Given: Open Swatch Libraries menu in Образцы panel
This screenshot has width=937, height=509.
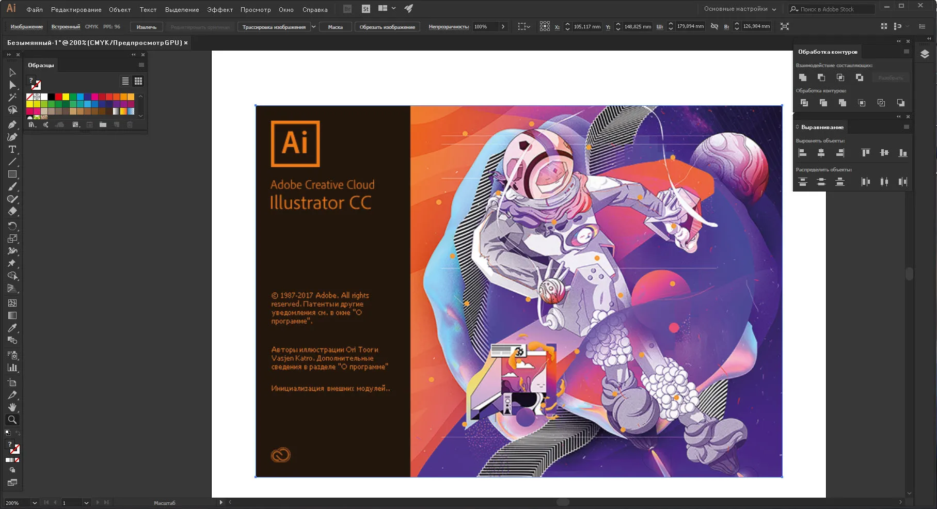Looking at the screenshot, I should 33,124.
